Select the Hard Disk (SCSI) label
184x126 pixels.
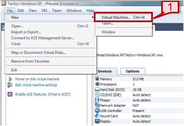(x=112, y=90)
